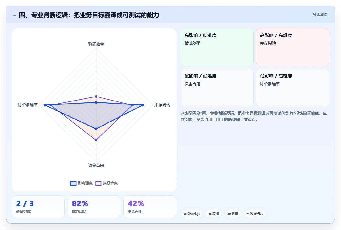Toggle the 影响强度 legend swatch
341x230 pixels.
(x=73, y=183)
